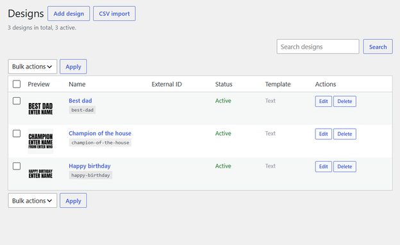
Task: Open the bottom Bulk actions dropdown
Action: tap(33, 201)
